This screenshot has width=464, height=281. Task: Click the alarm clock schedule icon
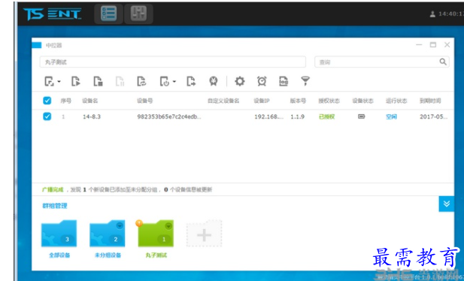coord(262,81)
